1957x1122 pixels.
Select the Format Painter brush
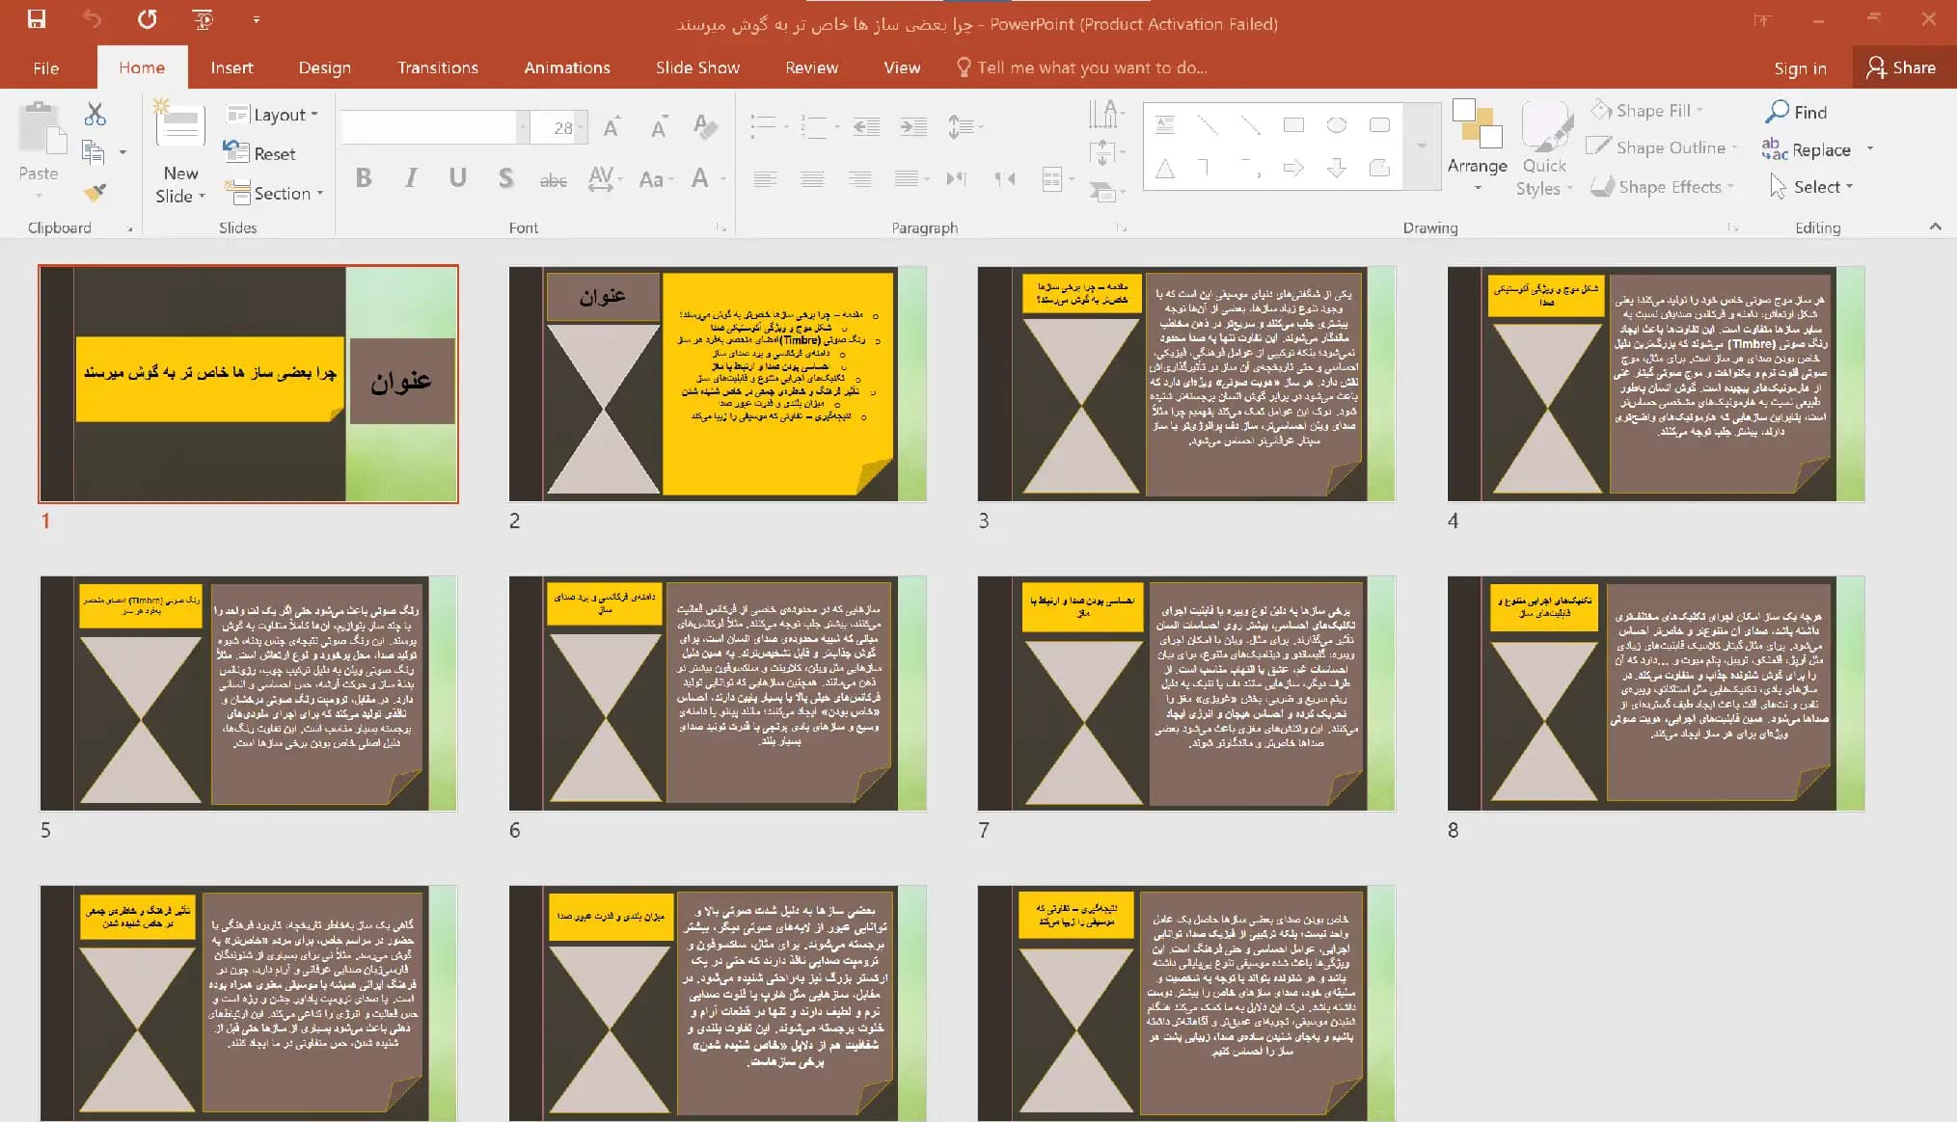(94, 193)
